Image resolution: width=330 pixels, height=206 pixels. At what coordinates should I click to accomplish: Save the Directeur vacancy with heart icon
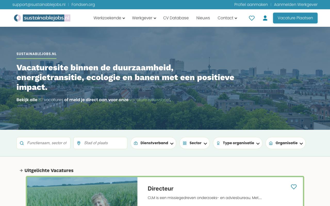point(294,187)
